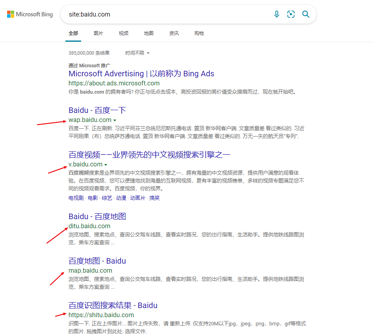The width and height of the screenshot is (374, 336).
Task: Open the 百度视频 search result title
Action: coord(149,155)
